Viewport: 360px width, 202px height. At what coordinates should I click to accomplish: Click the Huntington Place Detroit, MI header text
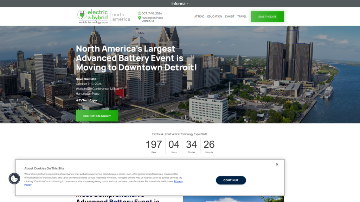pos(152,19)
